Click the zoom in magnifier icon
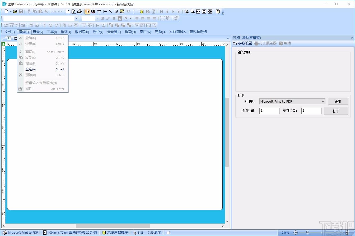The width and height of the screenshot is (355, 236). 187,11
